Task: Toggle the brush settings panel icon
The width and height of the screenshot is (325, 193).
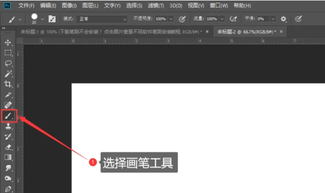Action: pyautogui.click(x=52, y=19)
